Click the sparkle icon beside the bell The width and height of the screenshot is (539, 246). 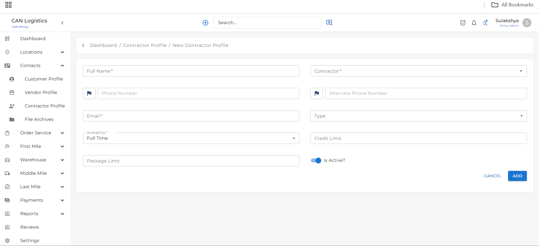coord(485,23)
